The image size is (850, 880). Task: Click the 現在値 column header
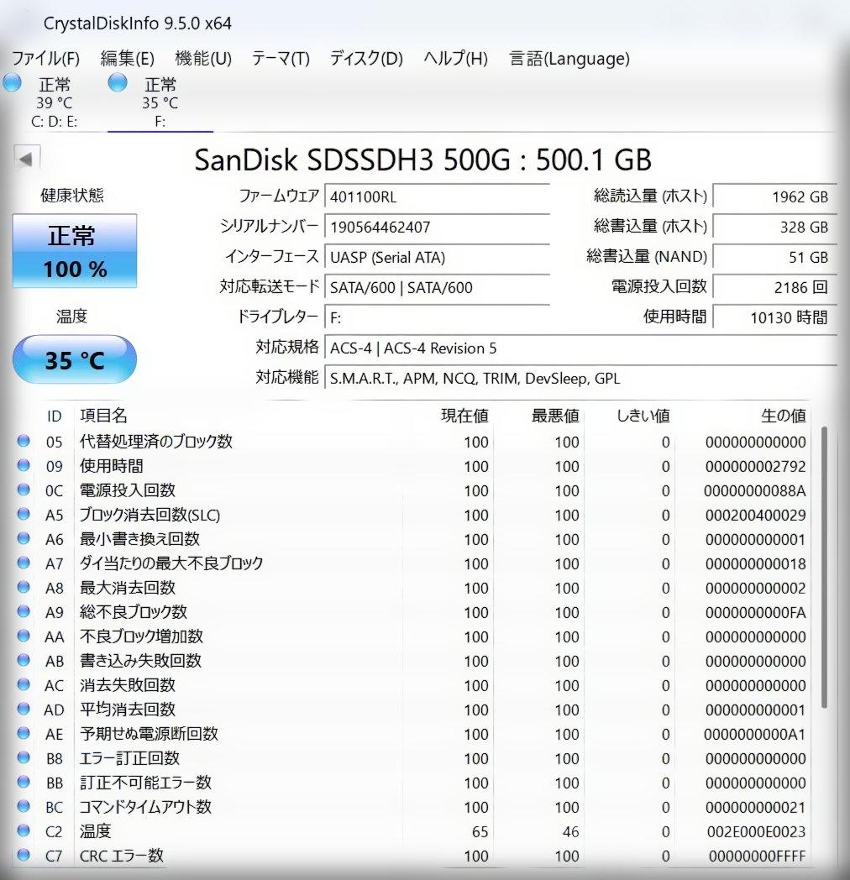[x=464, y=416]
